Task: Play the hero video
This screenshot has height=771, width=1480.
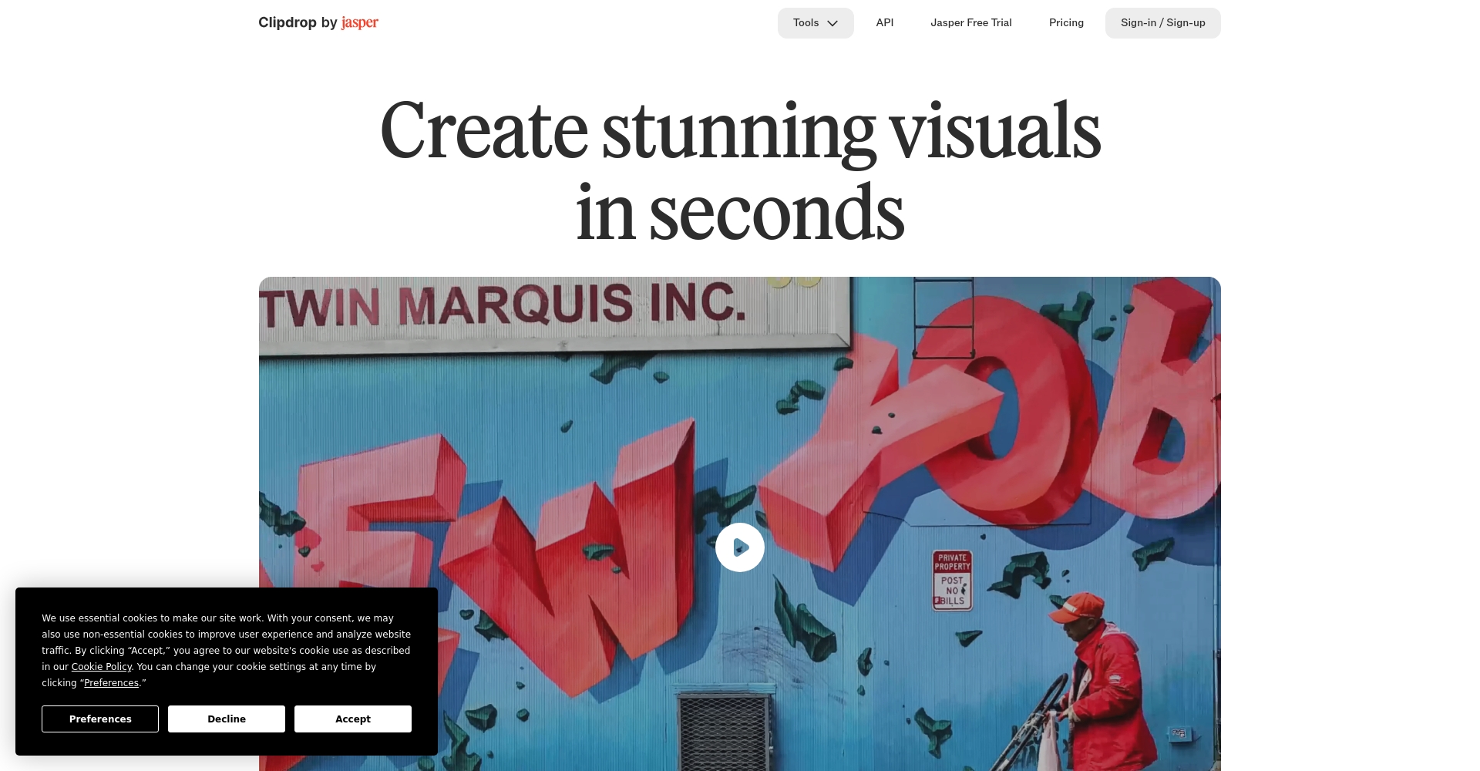Action: point(740,547)
